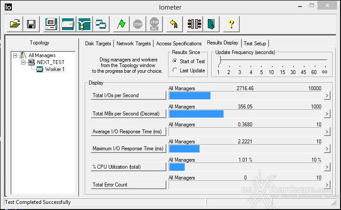Viewport: 341px width, 210px height.
Task: Click % CPU Utilization (total) button
Action: (128, 167)
